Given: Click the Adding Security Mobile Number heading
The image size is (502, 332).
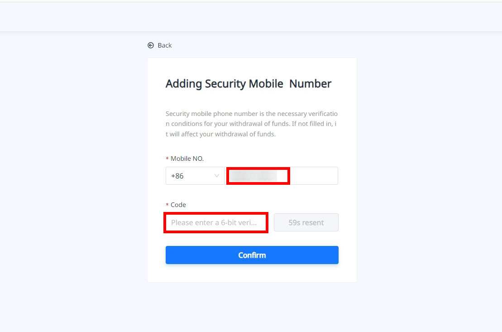Looking at the screenshot, I should (x=248, y=84).
